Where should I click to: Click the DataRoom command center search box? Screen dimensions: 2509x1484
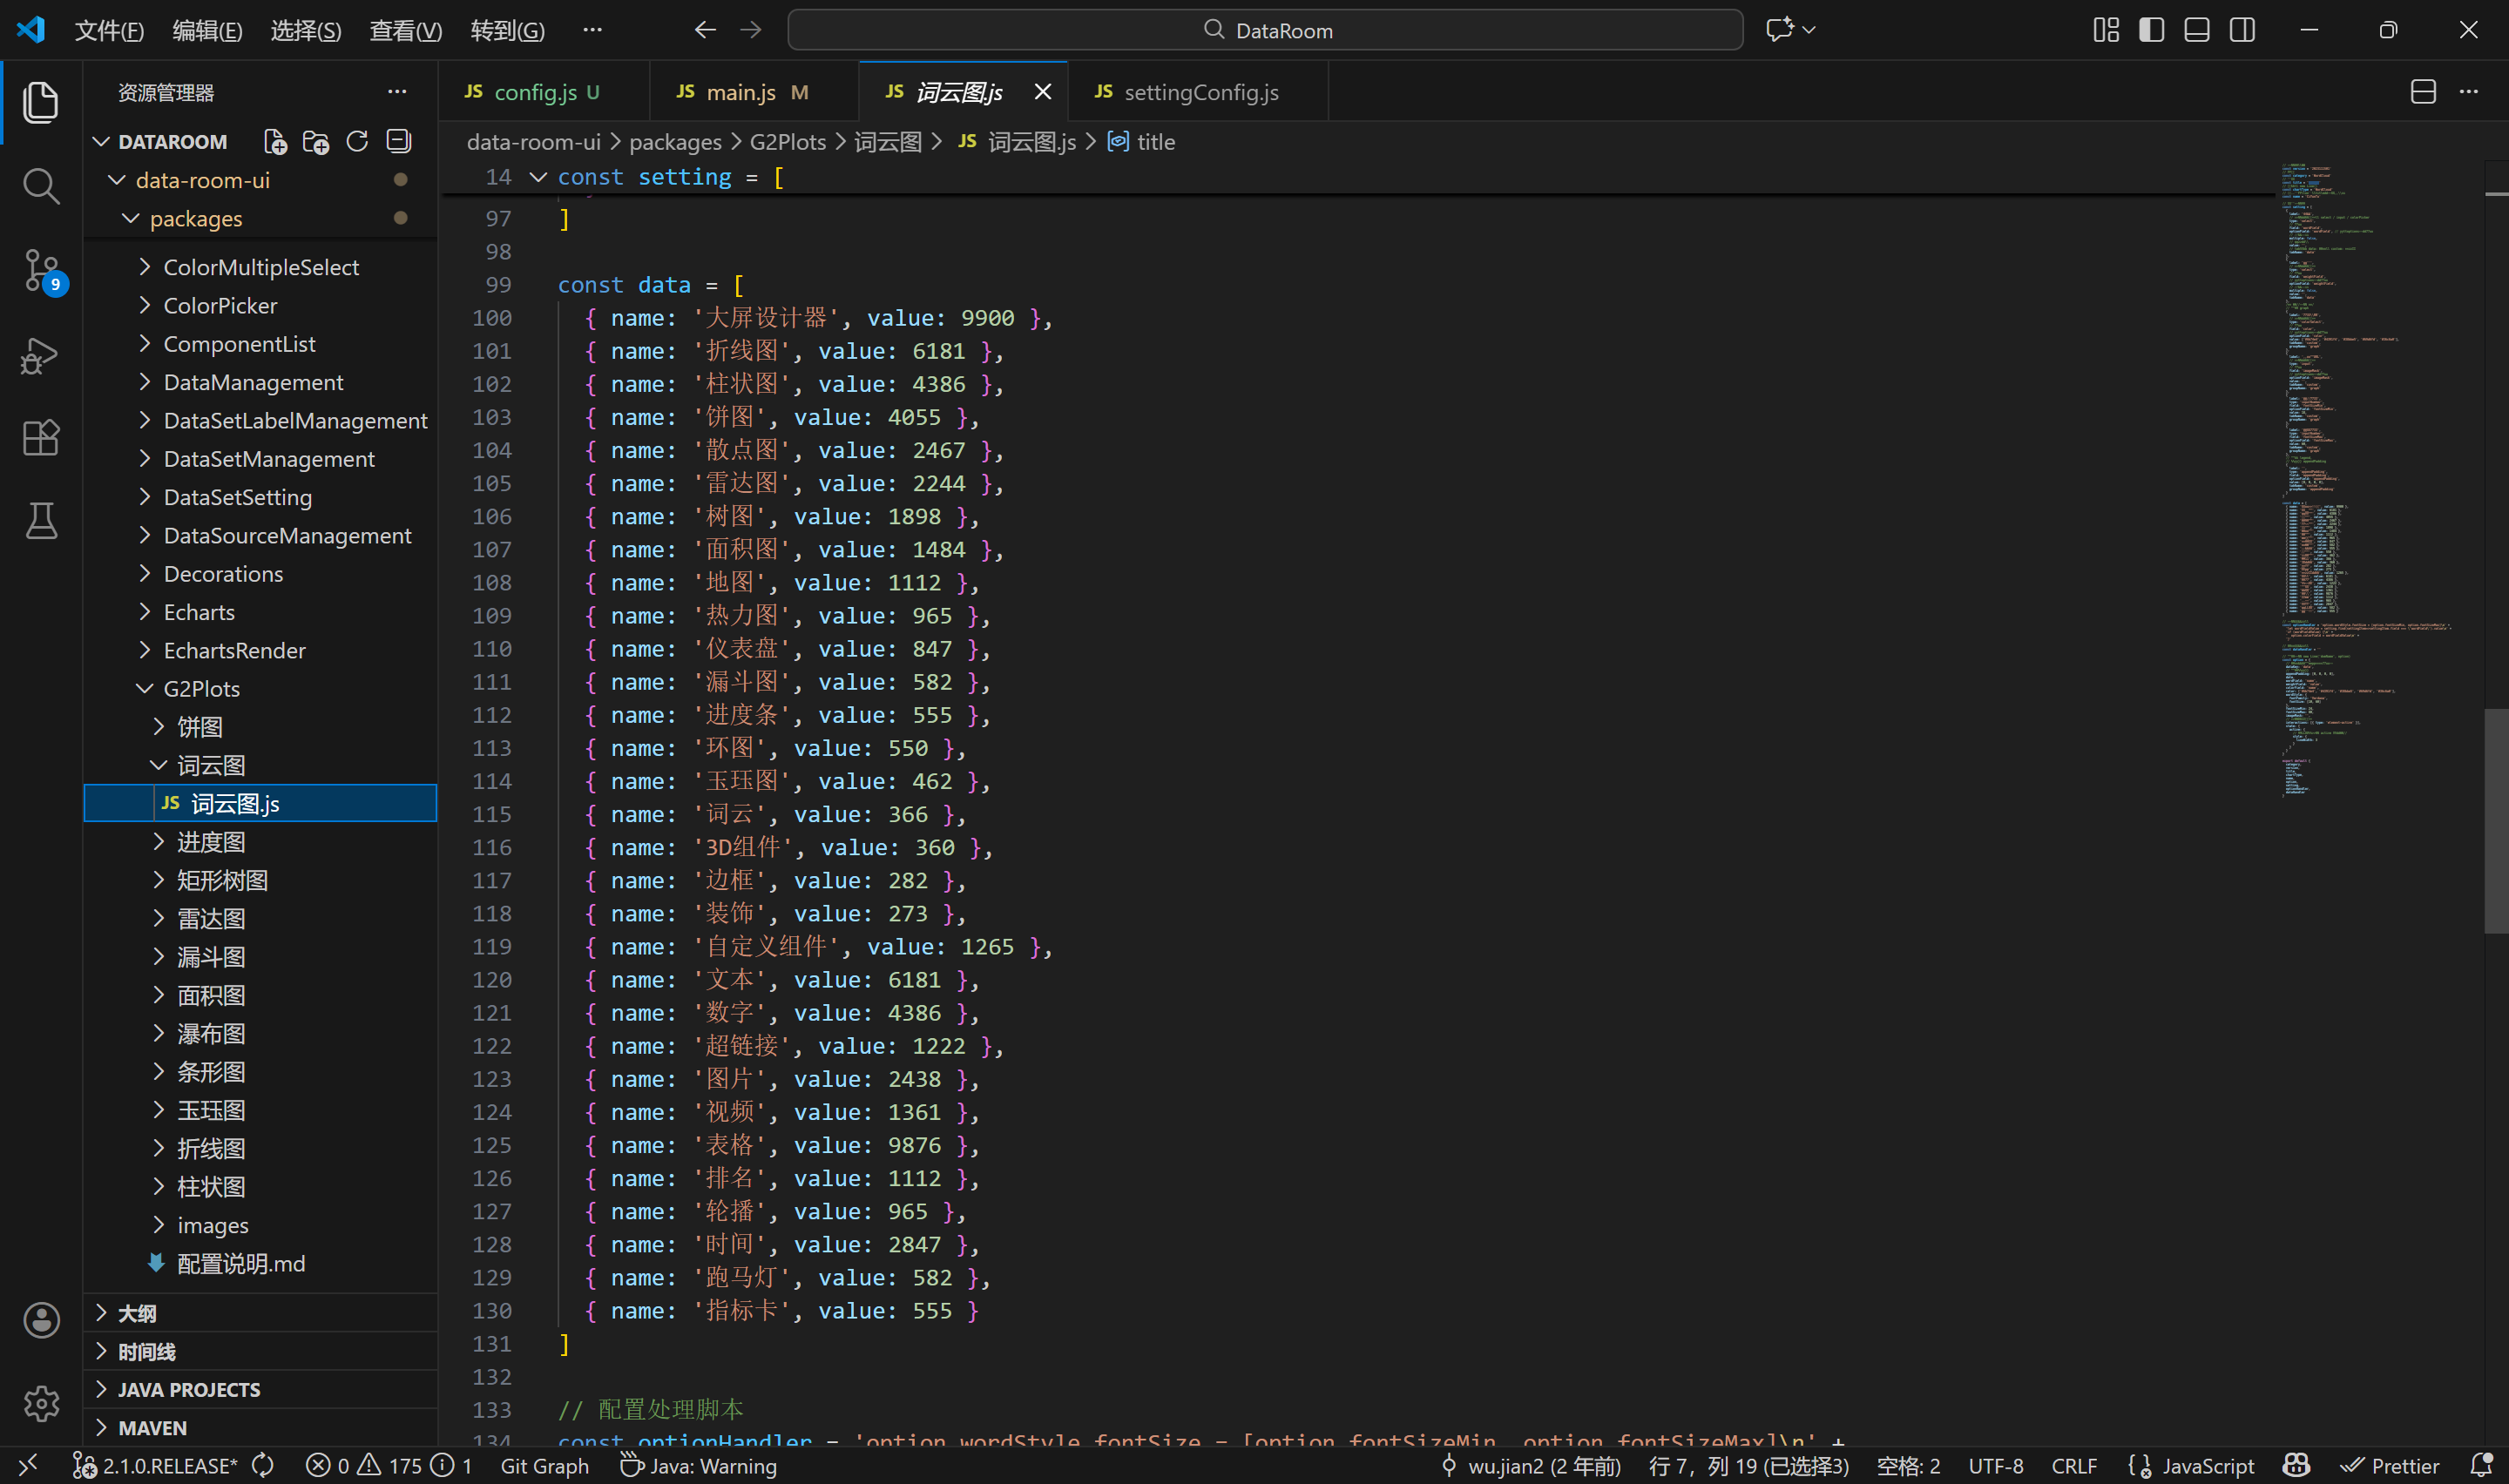(1265, 30)
